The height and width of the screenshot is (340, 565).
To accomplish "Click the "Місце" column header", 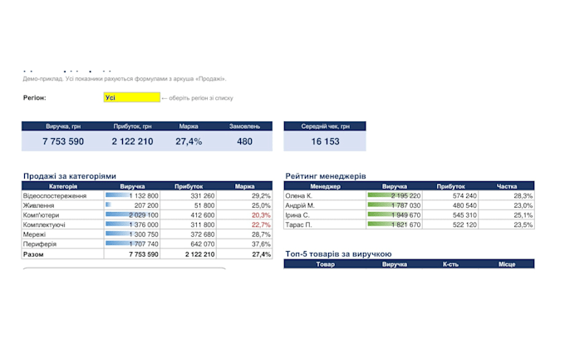I will 507,264.
